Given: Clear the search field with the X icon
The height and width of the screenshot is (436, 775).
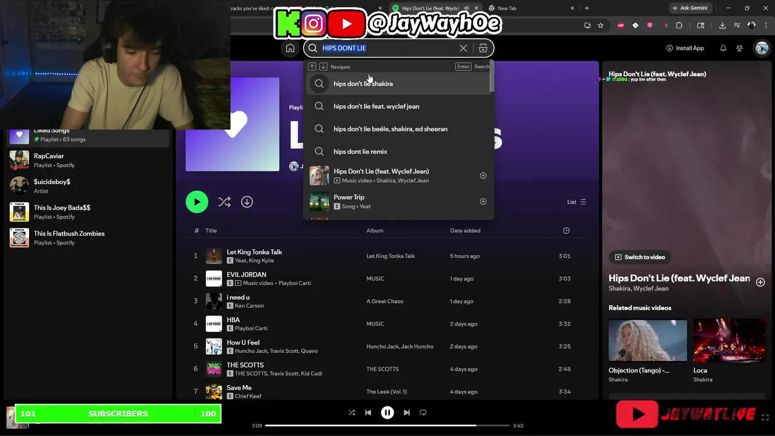Looking at the screenshot, I should tap(463, 48).
